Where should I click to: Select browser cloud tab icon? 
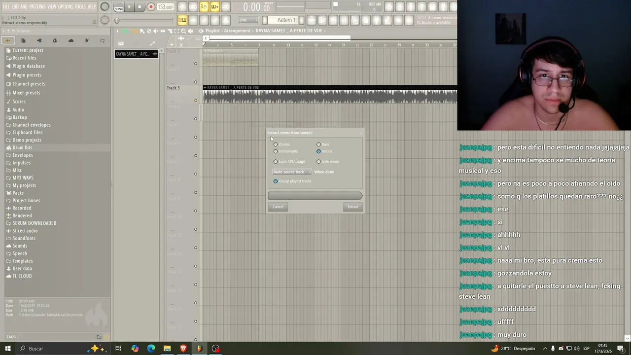pos(70,40)
